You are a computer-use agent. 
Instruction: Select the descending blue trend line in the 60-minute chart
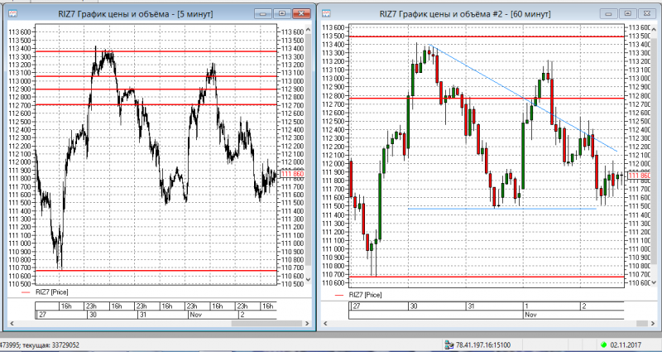pos(522,98)
